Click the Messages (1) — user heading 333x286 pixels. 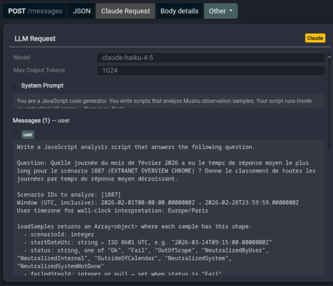coord(41,120)
